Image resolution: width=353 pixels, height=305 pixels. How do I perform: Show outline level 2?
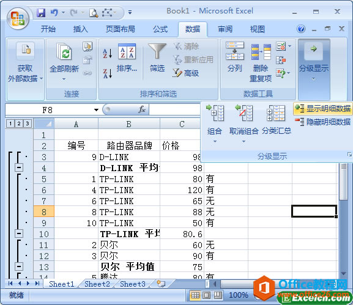click(19, 123)
